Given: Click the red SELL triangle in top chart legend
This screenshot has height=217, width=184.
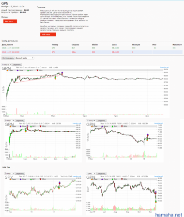Looking at the screenshot, I should click(x=37, y=70).
